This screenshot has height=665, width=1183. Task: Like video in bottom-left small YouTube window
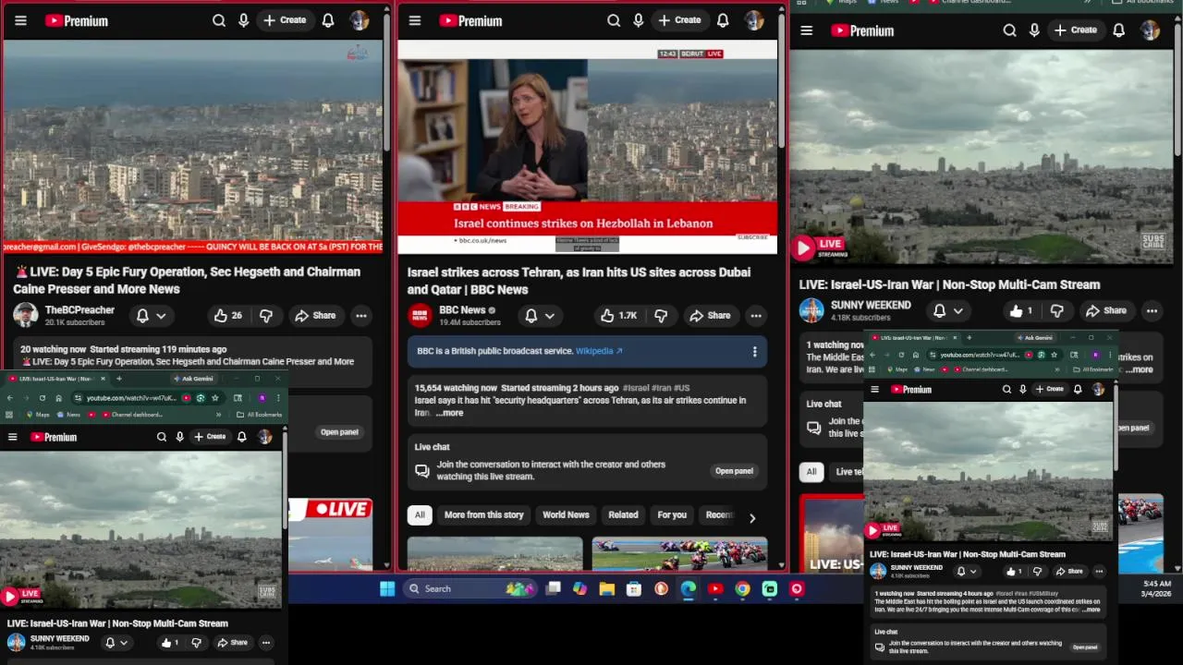click(x=170, y=643)
